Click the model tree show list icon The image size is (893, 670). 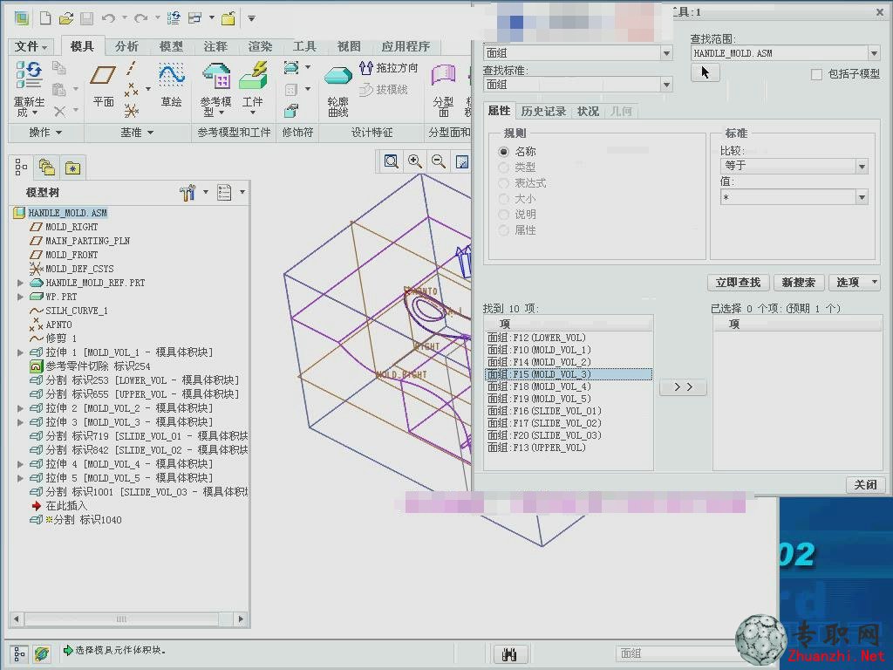tap(224, 193)
